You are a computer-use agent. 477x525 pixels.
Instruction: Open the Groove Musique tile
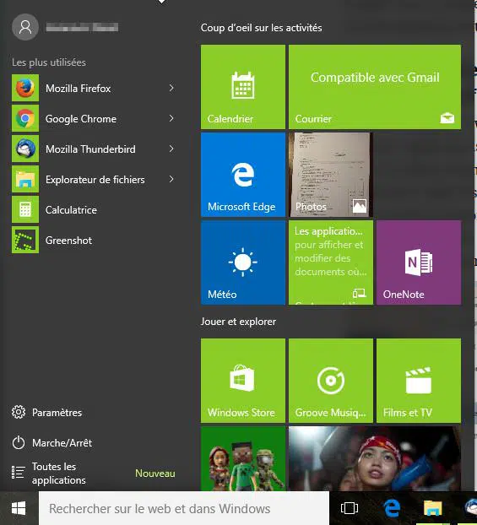click(x=331, y=381)
